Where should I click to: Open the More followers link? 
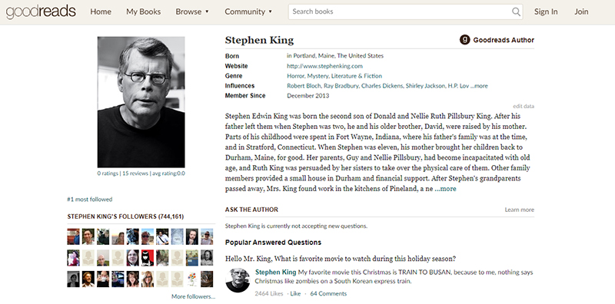[x=194, y=296]
